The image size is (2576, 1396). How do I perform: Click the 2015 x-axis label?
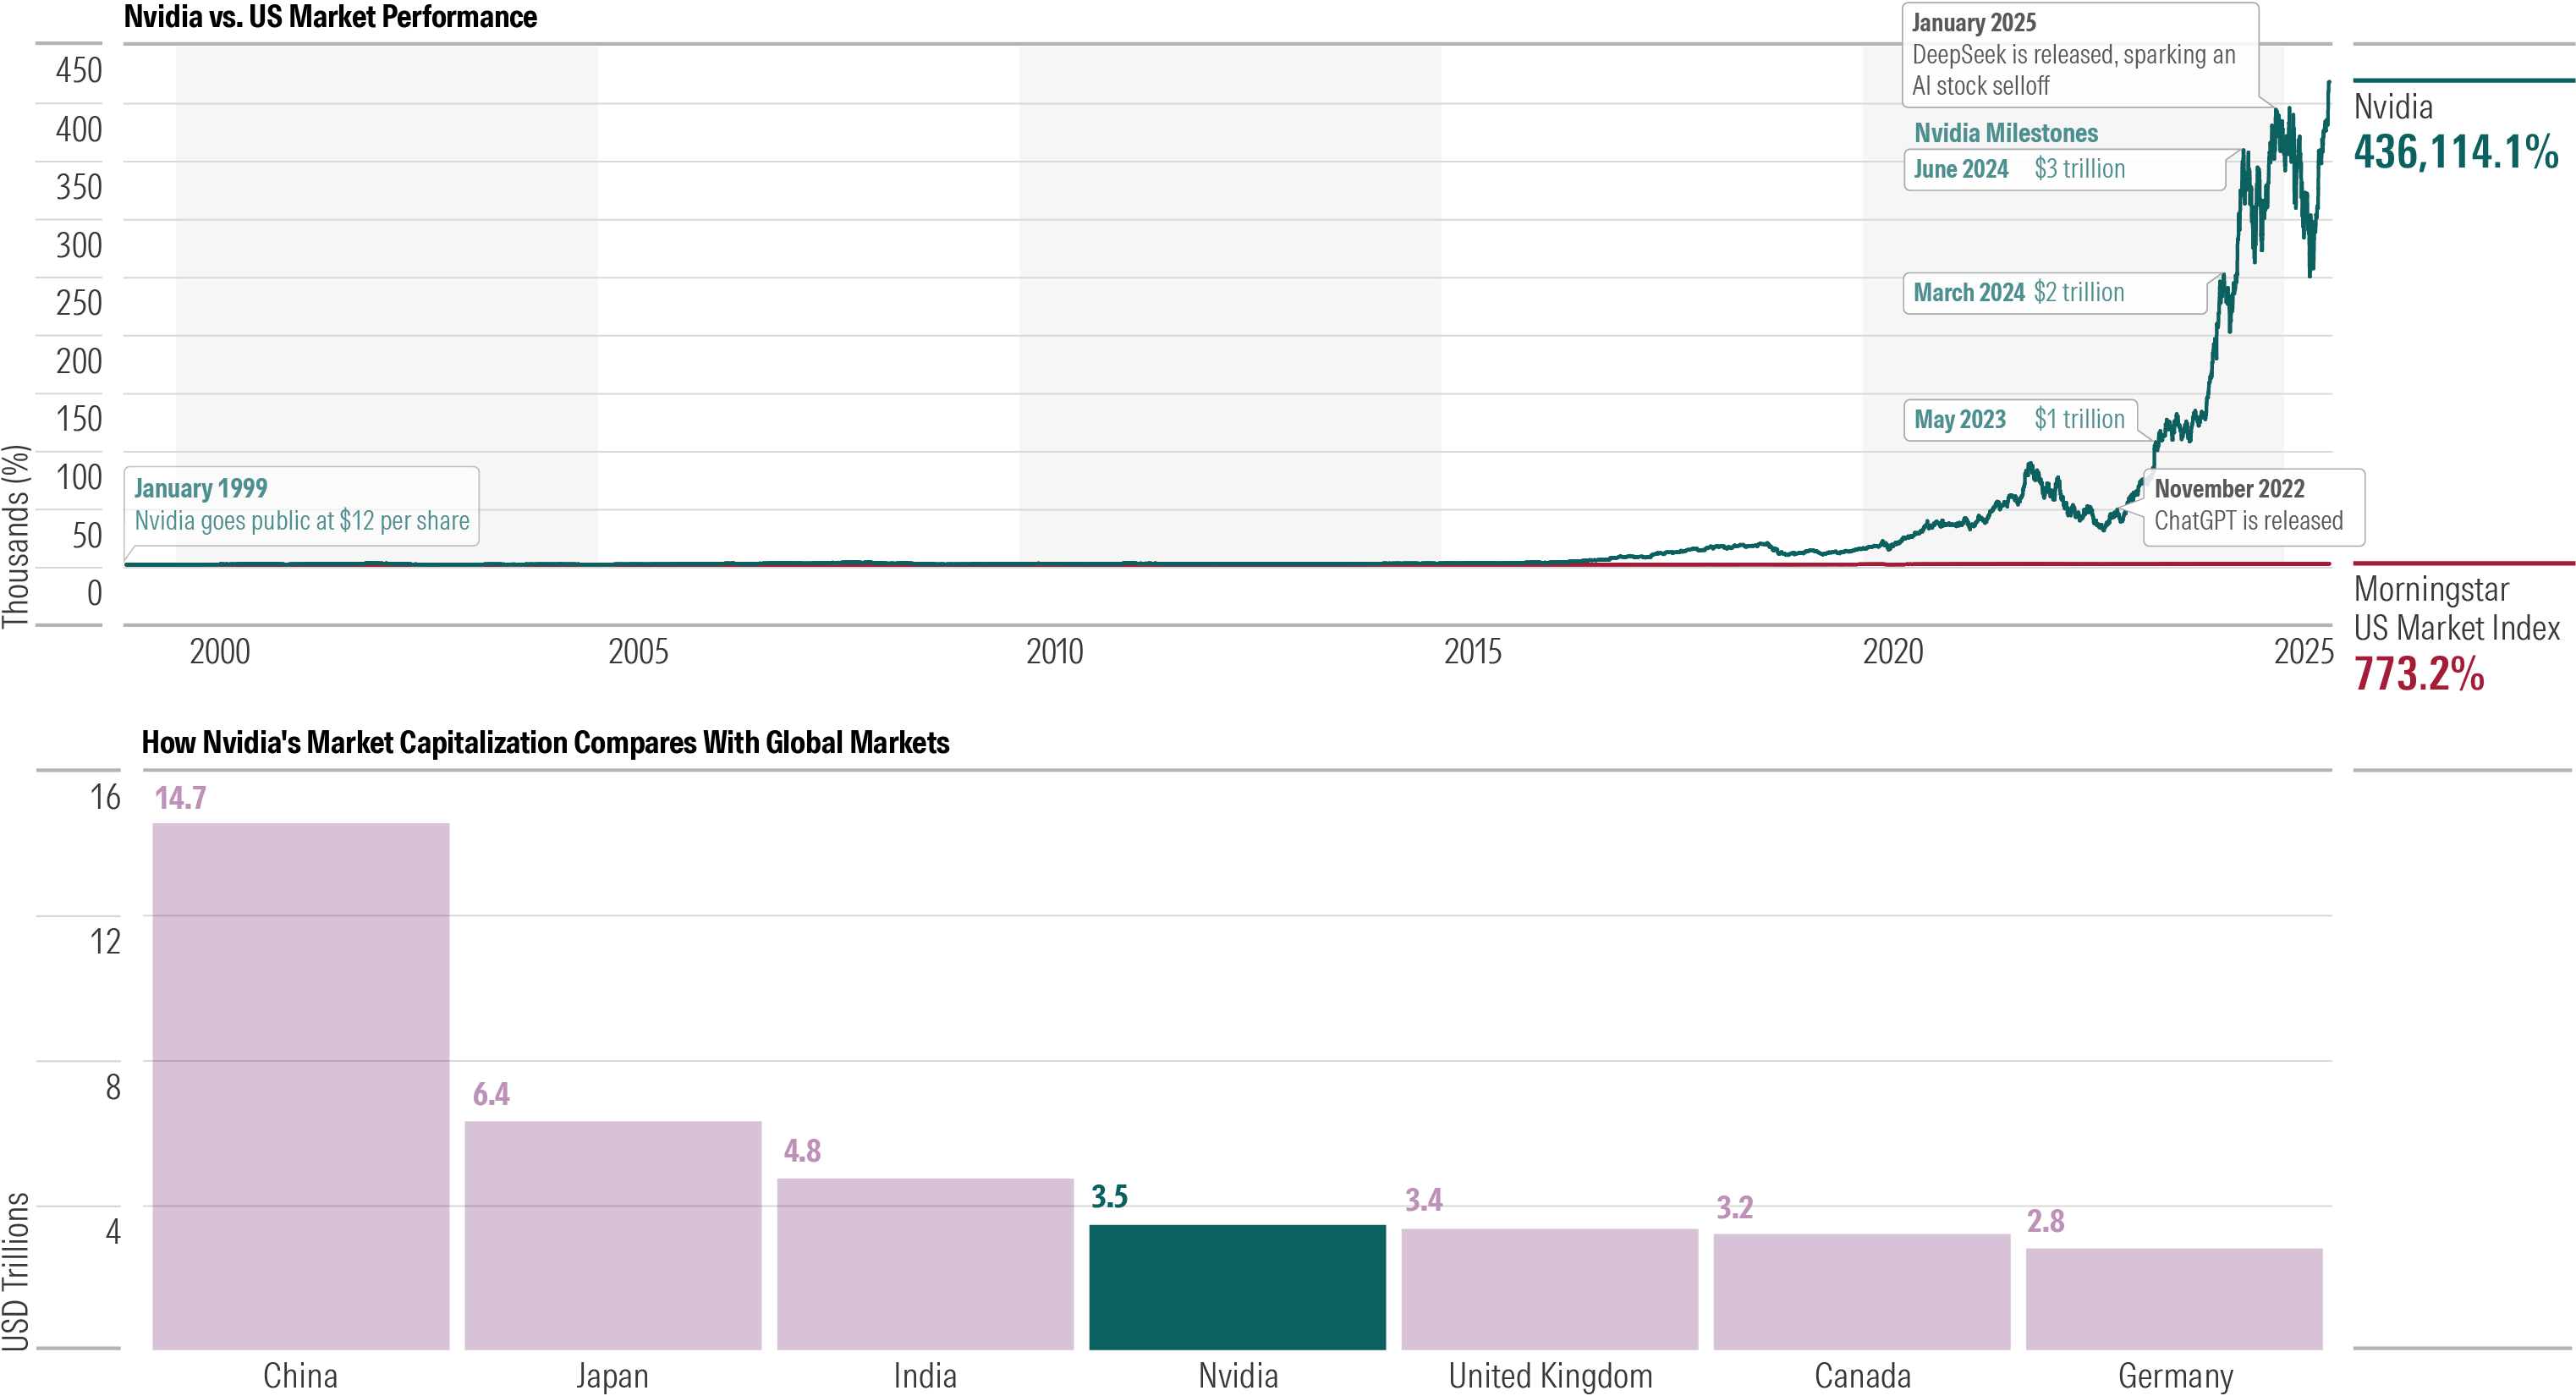[1473, 652]
